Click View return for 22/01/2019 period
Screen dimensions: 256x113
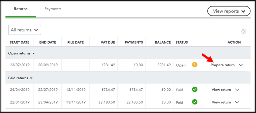coord(221,102)
